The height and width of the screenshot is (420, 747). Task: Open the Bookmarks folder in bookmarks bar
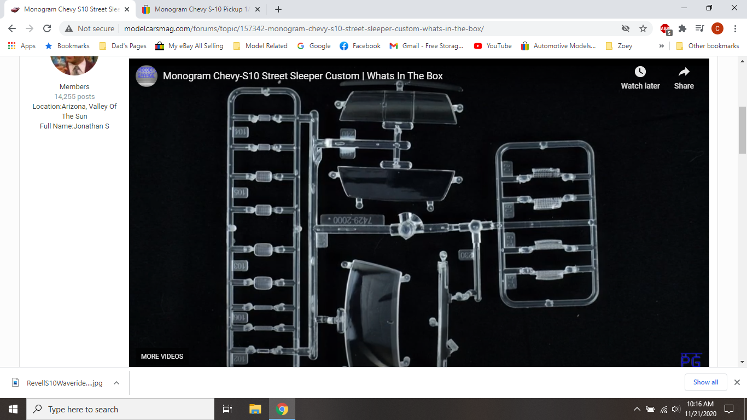point(67,46)
